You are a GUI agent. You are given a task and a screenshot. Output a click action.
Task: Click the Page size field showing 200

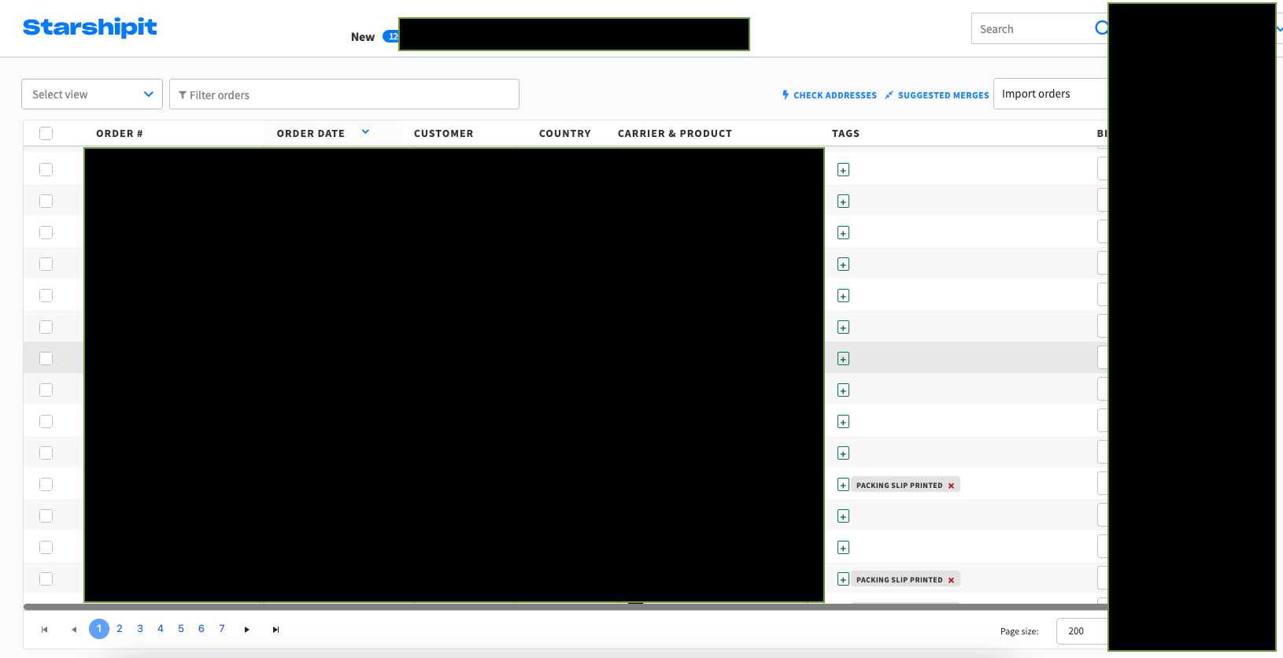(1082, 631)
